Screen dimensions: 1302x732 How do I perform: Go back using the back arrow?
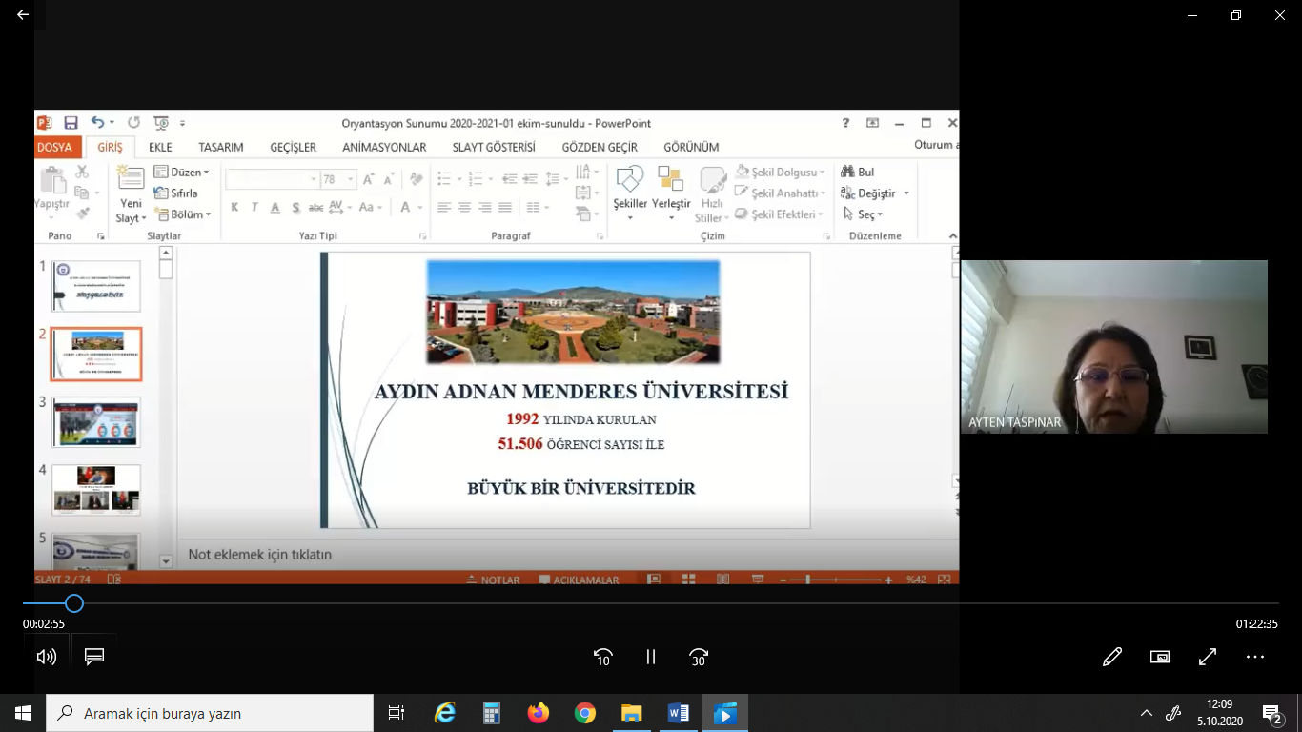pyautogui.click(x=23, y=14)
